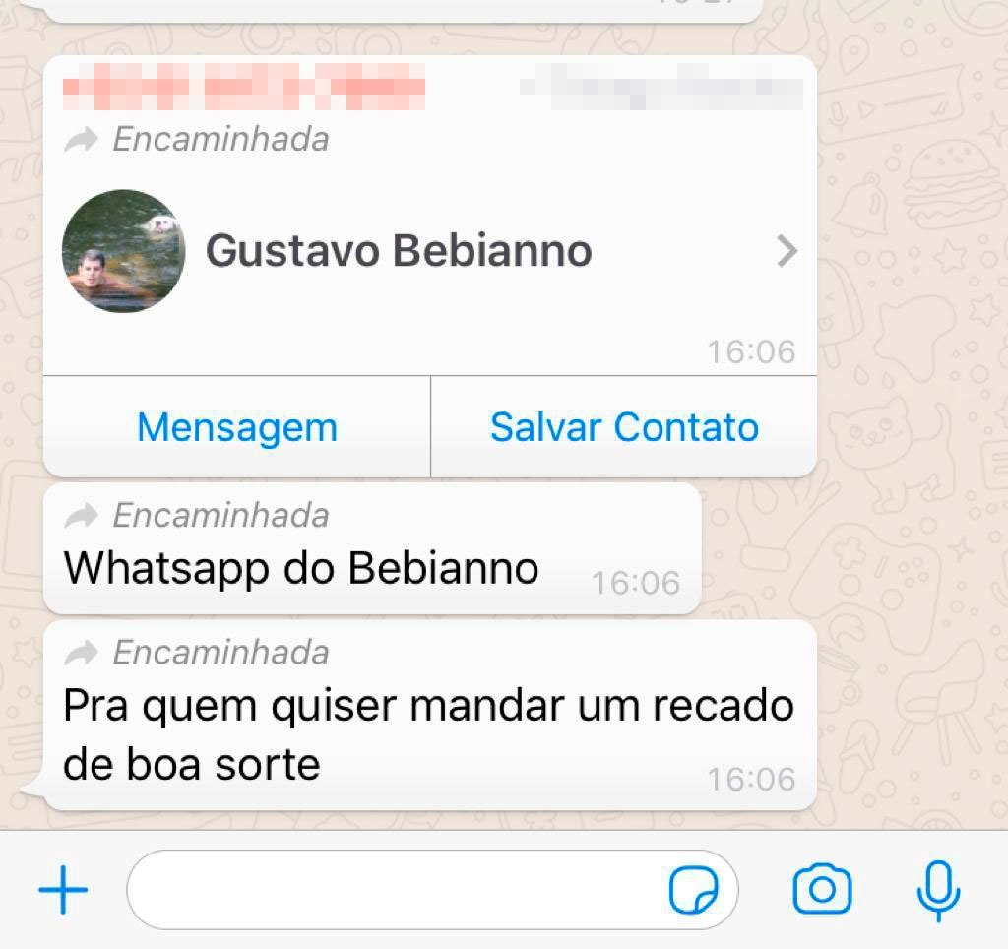Screen dimensions: 1008x949
Task: Open the sticker picker icon
Action: pos(694,890)
